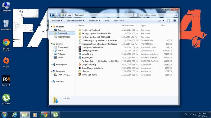Open the recent pages dropdown arrow
This screenshot has height=118, width=211.
[60, 15]
